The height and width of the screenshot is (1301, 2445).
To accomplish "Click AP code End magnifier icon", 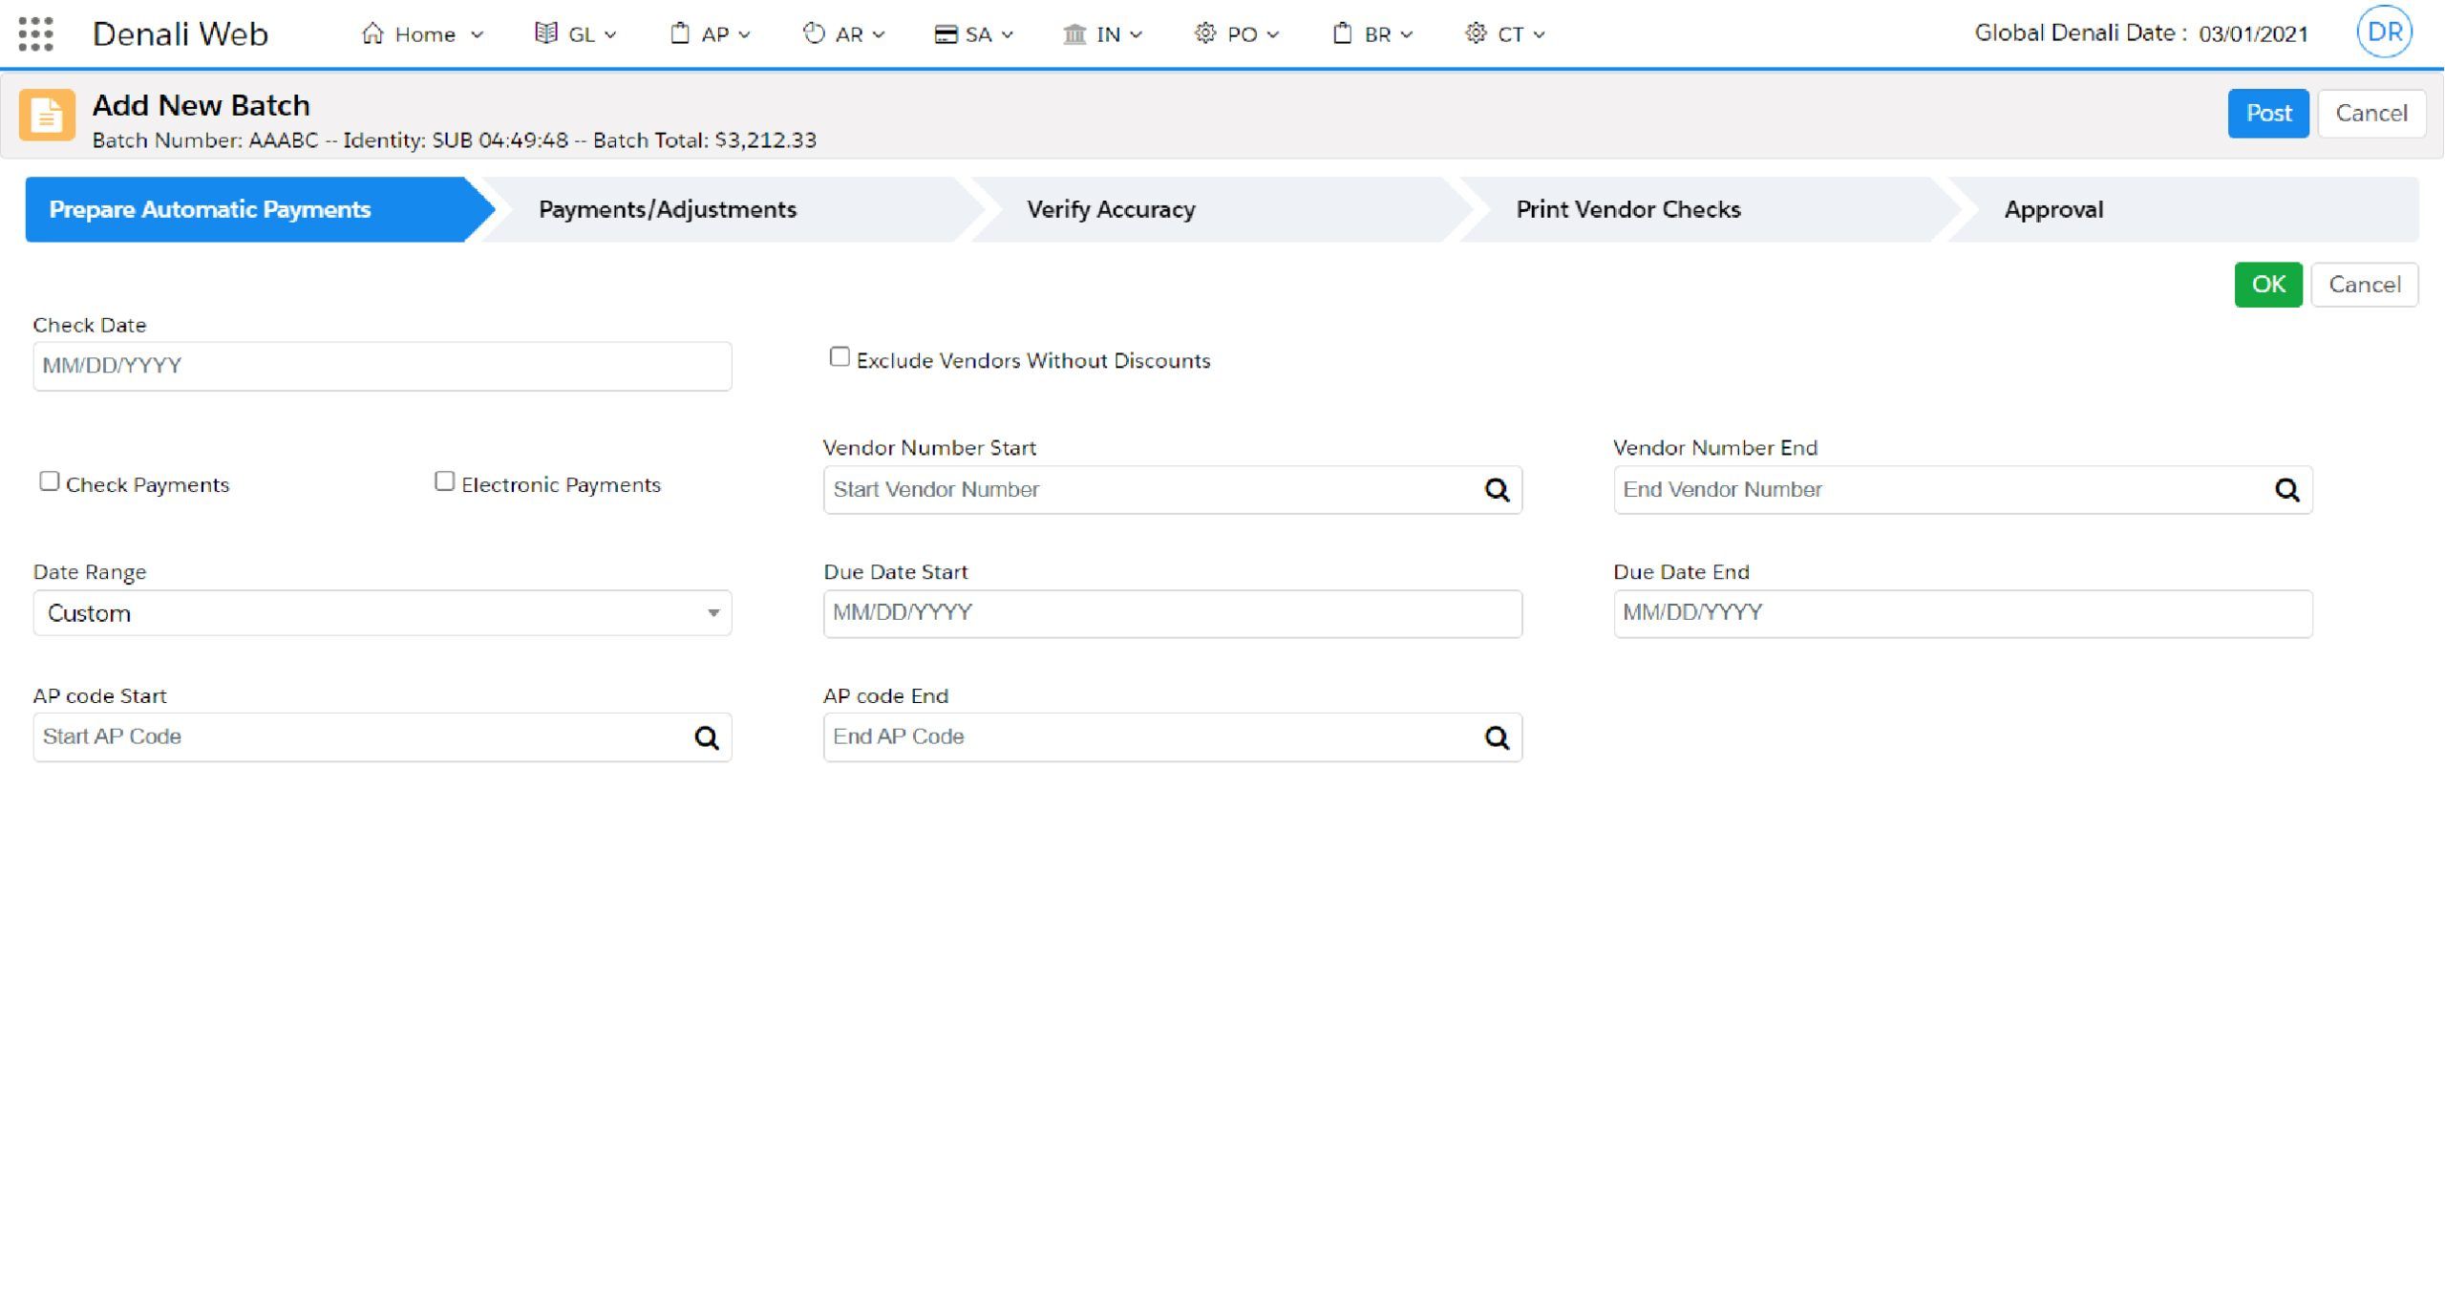I will [x=1497, y=737].
